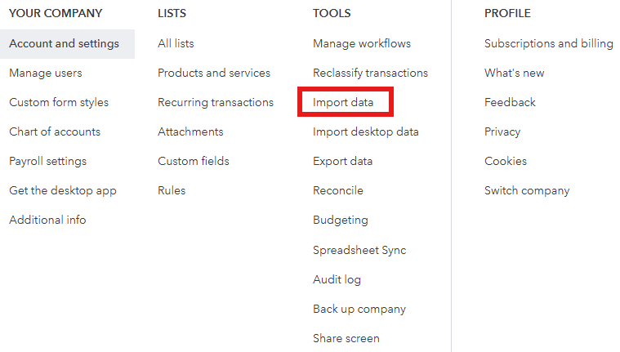This screenshot has height=352, width=620.
Task: Click Import data
Action: pyautogui.click(x=343, y=102)
